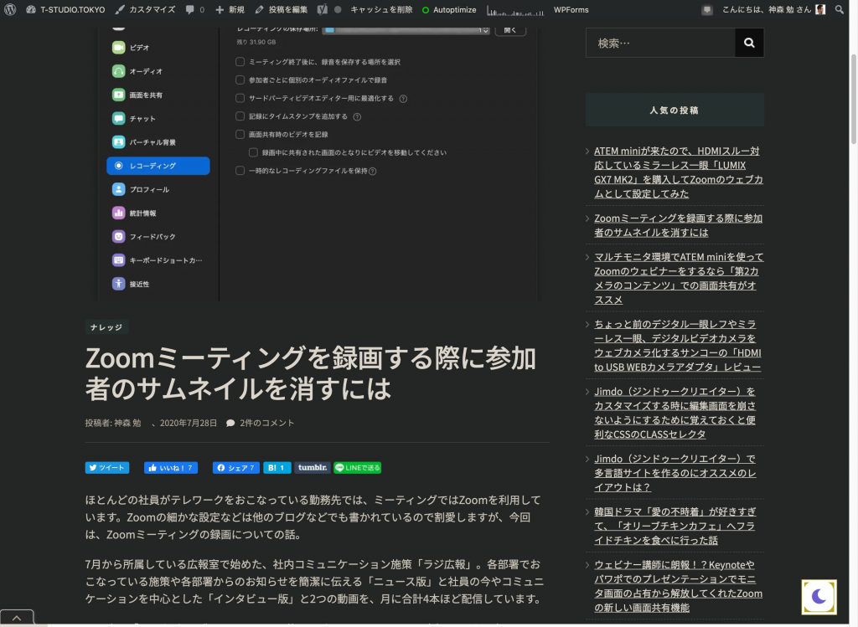The width and height of the screenshot is (858, 627).
Task: Open the T-STUDIO.TOKYO site menu
Action: [x=65, y=9]
